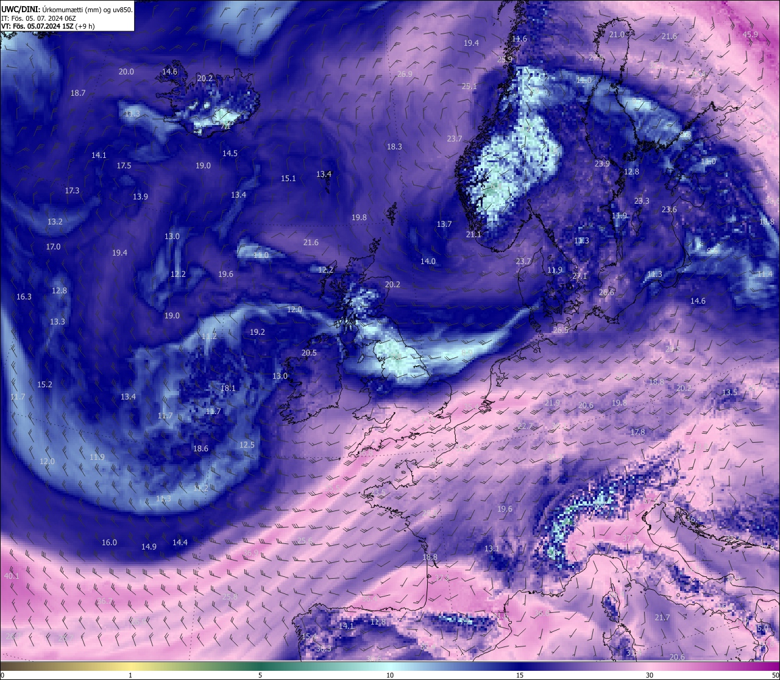Screen dimensions: 780x680
Task: Click the 18.3 value over the Norwegian Sea
Action: click(394, 147)
